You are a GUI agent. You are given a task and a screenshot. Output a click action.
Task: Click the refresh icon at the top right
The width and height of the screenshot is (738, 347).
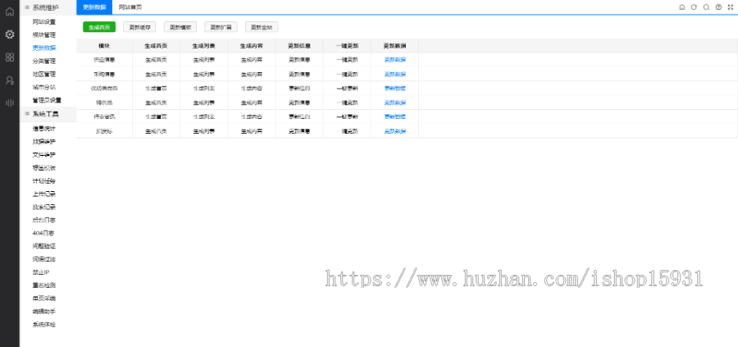click(694, 7)
